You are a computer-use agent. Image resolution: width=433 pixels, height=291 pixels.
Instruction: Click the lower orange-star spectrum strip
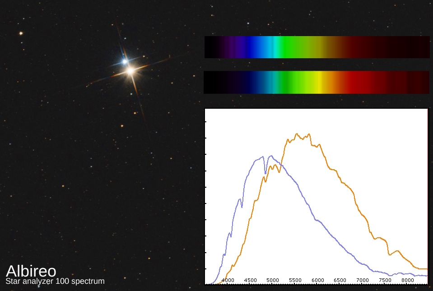(317, 82)
